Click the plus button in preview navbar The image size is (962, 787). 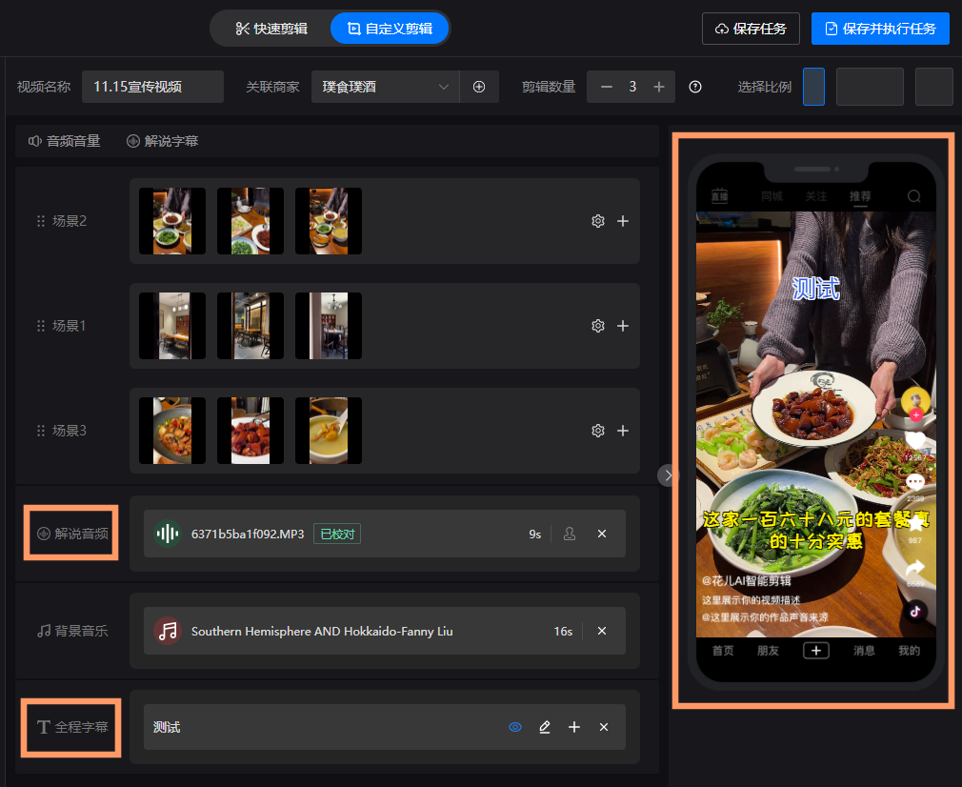(816, 651)
